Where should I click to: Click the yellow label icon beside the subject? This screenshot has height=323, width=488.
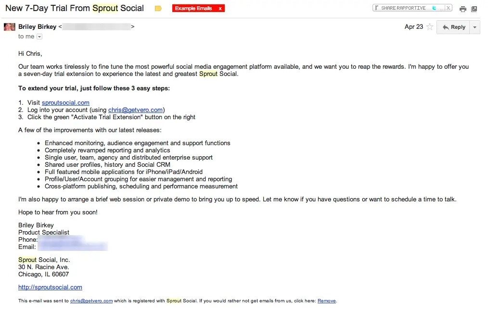click(x=158, y=8)
